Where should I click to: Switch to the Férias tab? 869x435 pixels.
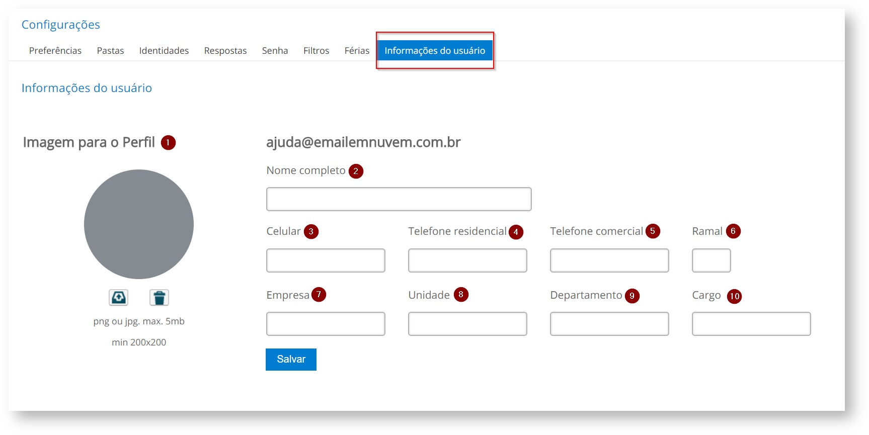357,51
